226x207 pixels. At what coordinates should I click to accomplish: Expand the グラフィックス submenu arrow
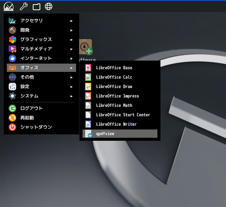click(71, 40)
